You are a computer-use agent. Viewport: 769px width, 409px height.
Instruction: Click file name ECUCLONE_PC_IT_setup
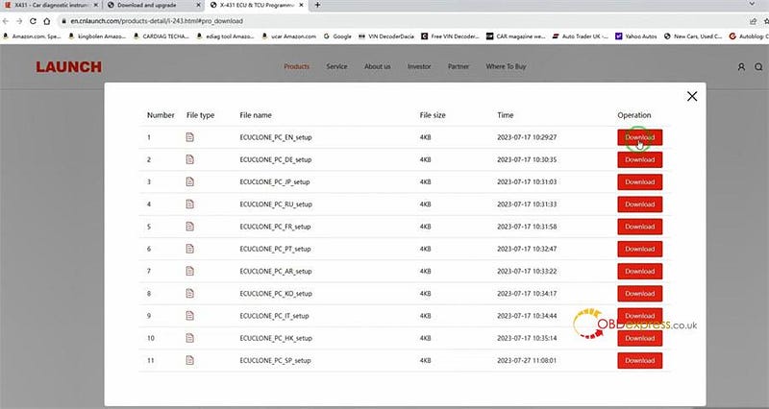coord(274,316)
